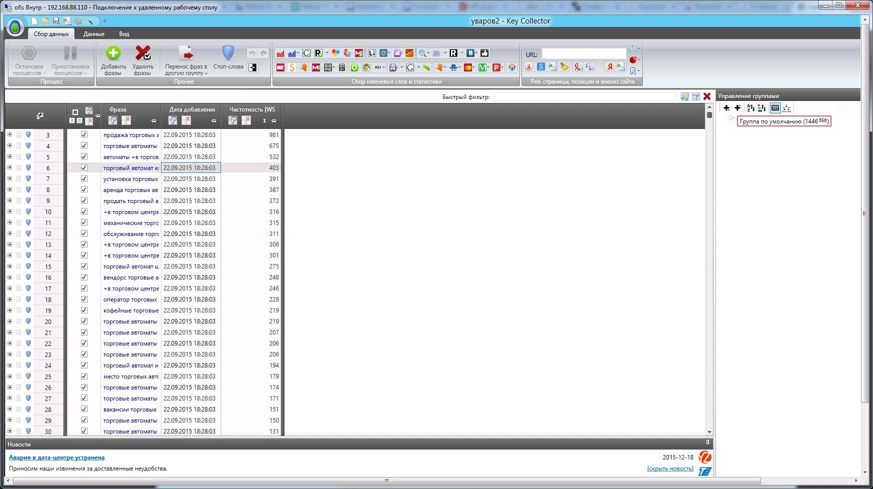The image size is (873, 489).
Task: Click the red X to clear quick filter
Action: (x=707, y=96)
